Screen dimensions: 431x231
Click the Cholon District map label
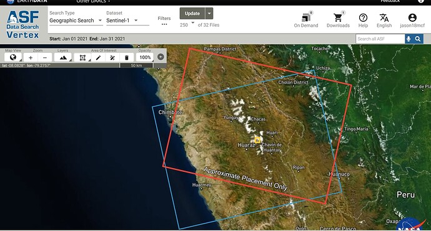pos(294,82)
